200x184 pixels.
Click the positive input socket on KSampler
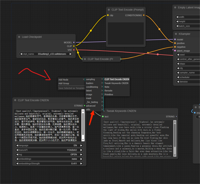[175, 43]
